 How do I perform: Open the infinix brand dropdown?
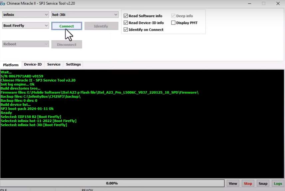pyautogui.click(x=26, y=15)
